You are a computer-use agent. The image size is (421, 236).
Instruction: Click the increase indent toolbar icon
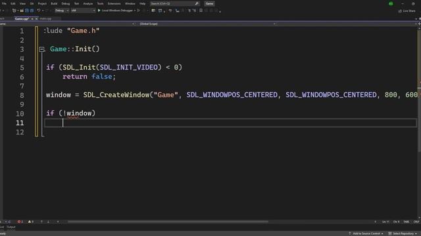(x=194, y=10)
